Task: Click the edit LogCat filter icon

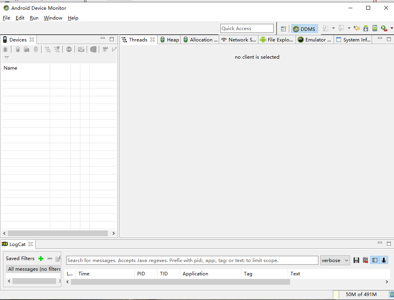Action: point(58,259)
